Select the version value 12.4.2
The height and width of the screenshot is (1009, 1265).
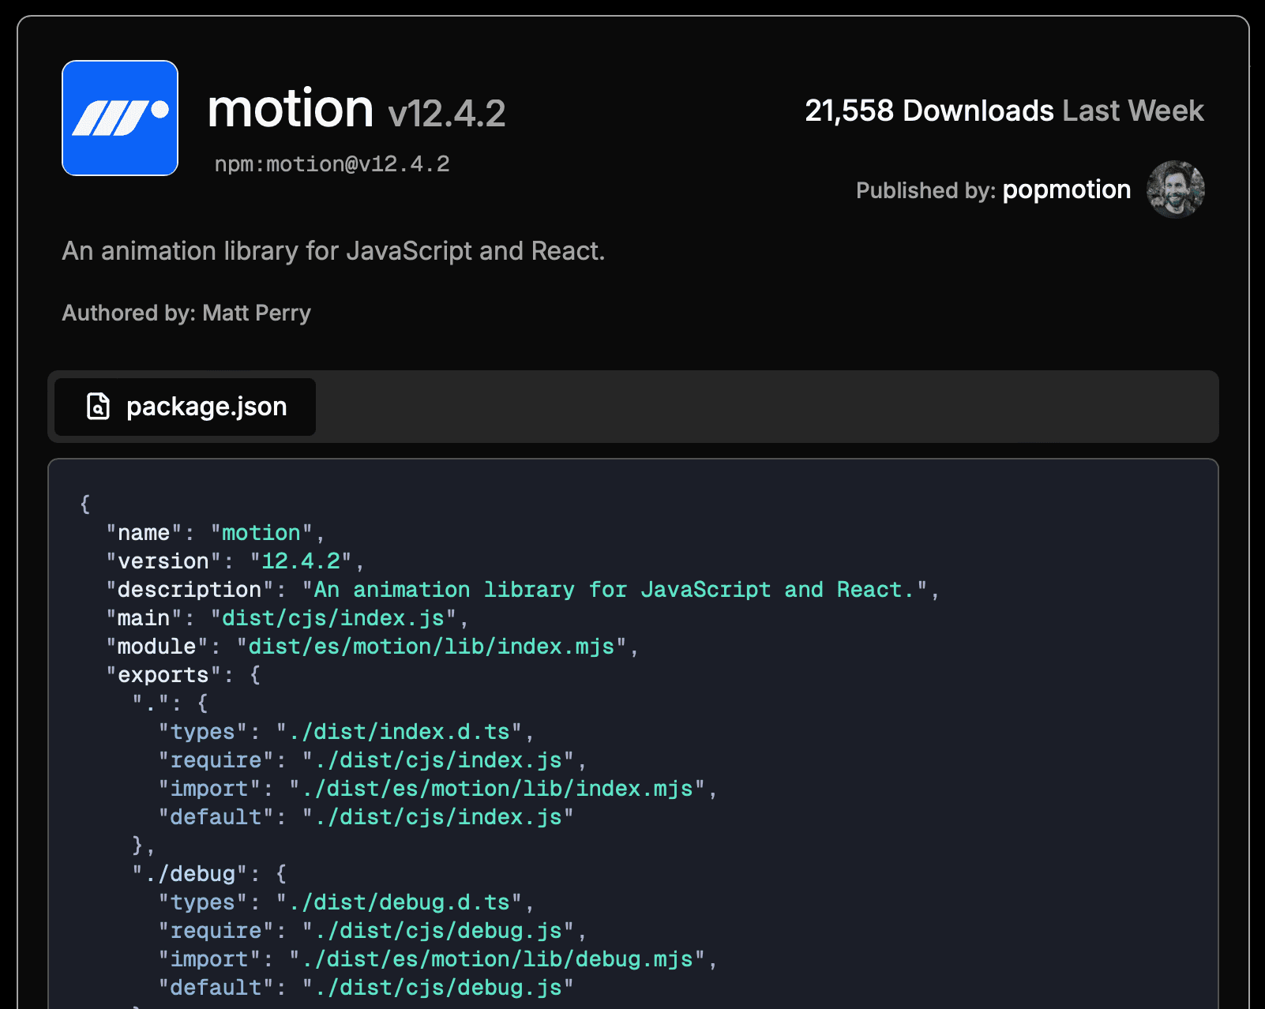click(301, 561)
